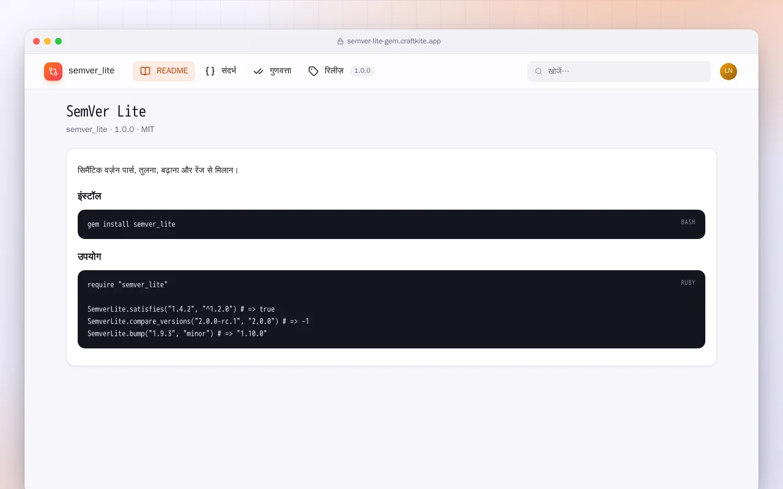Click the gem install semver_lite command

(x=132, y=224)
